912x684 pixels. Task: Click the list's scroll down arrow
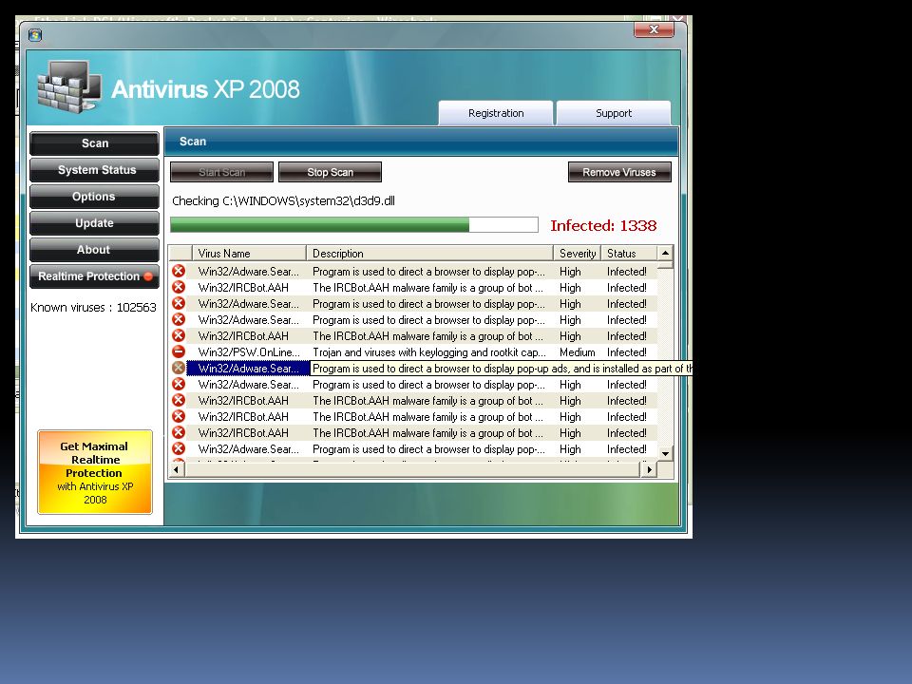point(665,453)
